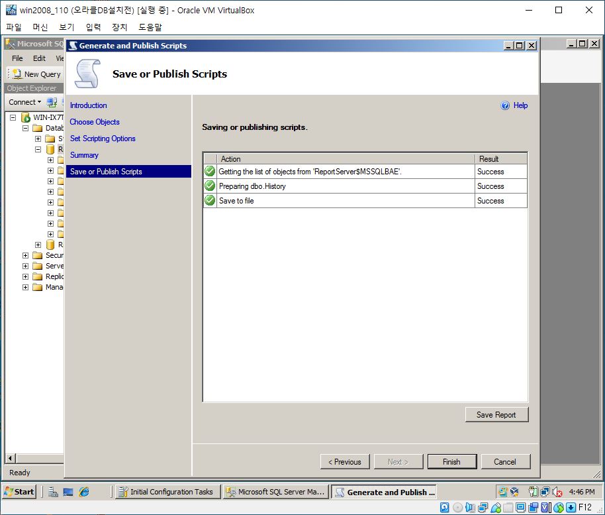Click the 4:46 PM taskbar clock
This screenshot has height=515, width=605.
pyautogui.click(x=582, y=492)
